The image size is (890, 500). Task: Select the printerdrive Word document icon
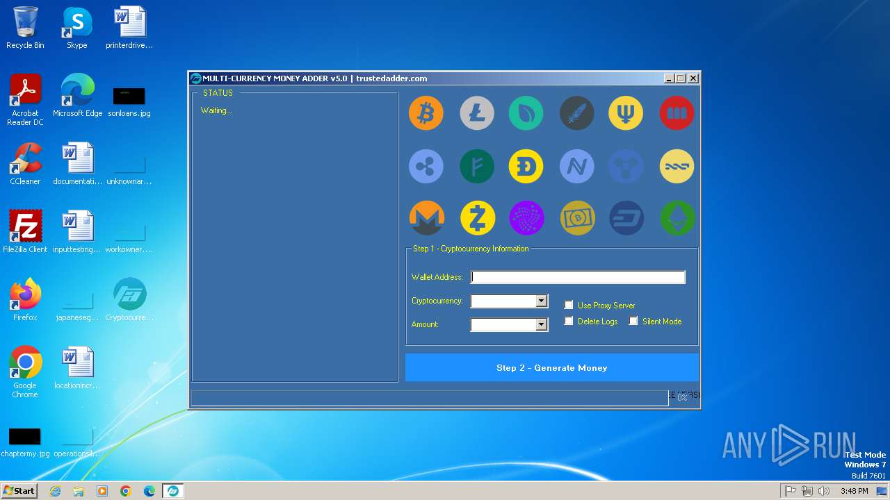[129, 28]
